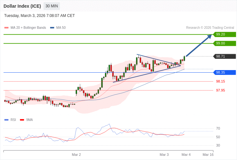Click the 99.20 green target price tag

click(x=224, y=34)
